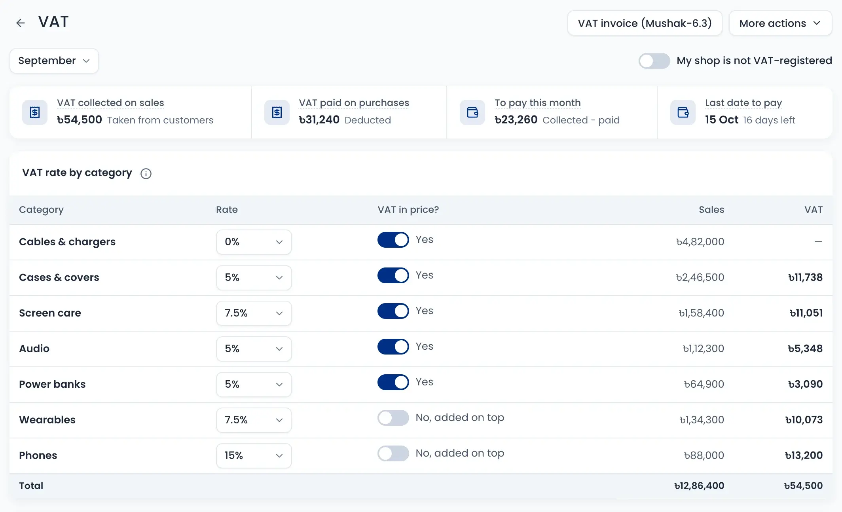Open the Audio rate dropdown
The width and height of the screenshot is (842, 512).
click(x=254, y=349)
